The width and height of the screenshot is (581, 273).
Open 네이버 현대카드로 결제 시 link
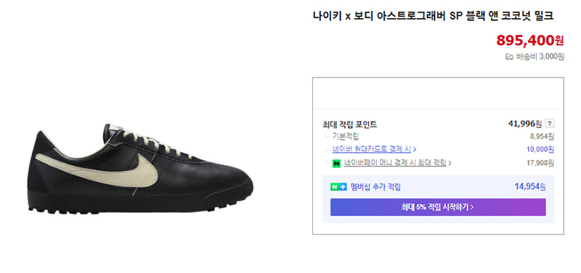pyautogui.click(x=372, y=149)
